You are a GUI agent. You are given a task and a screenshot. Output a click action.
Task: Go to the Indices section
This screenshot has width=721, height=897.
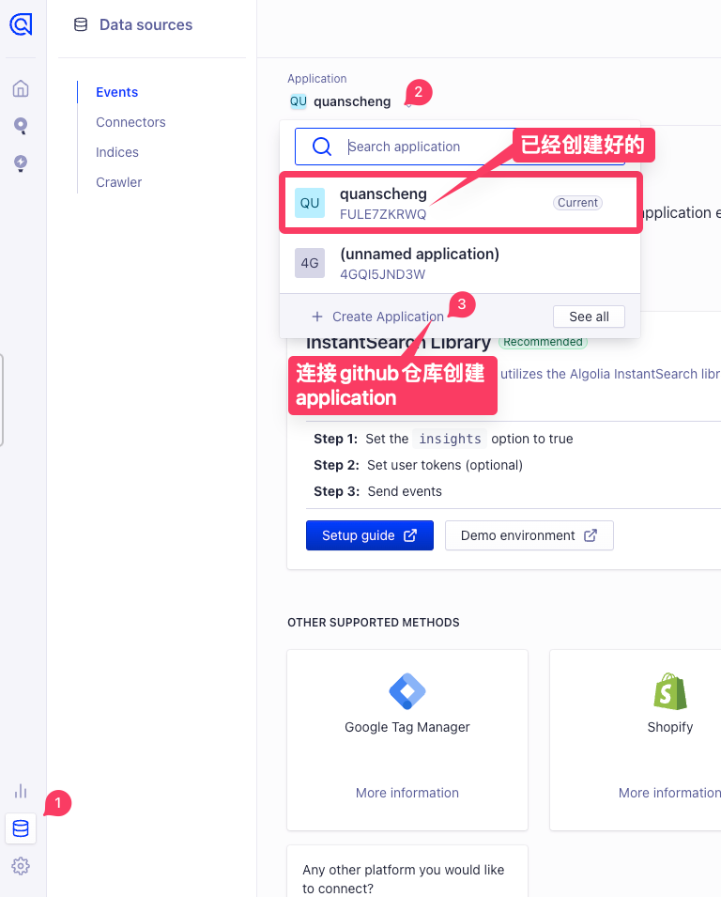(x=117, y=152)
